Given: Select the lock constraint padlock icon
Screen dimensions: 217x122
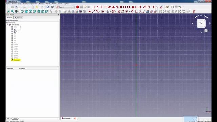Looking at the screenshot, I should point(133,7).
